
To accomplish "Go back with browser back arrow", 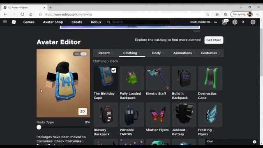I will (x=5, y=14).
